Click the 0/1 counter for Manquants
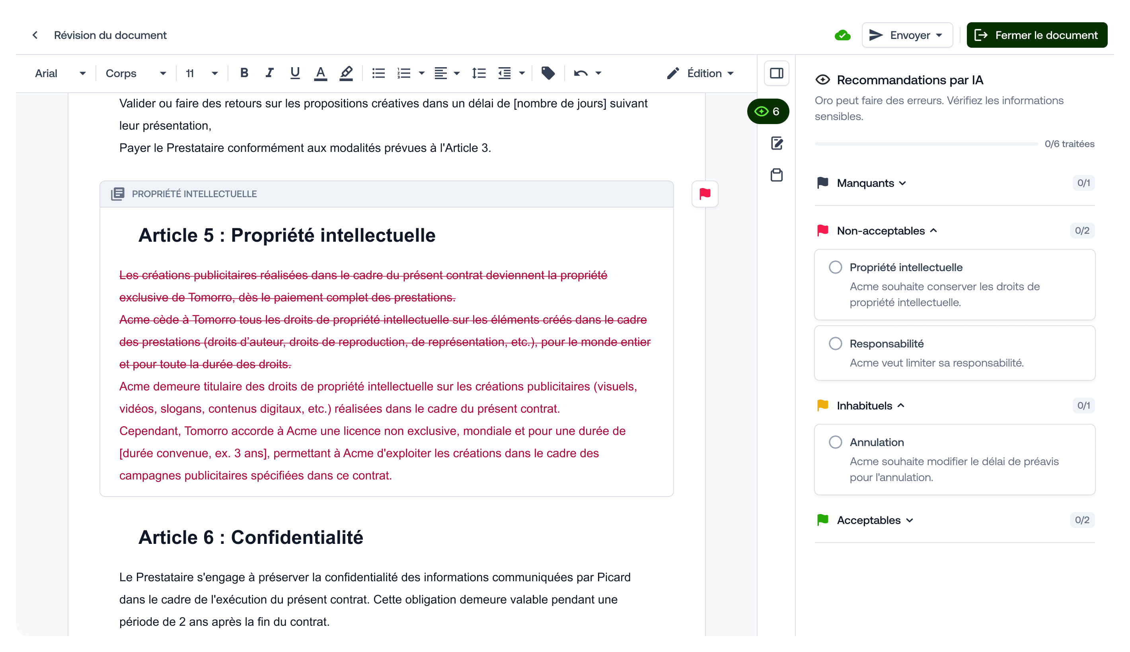 [1083, 183]
